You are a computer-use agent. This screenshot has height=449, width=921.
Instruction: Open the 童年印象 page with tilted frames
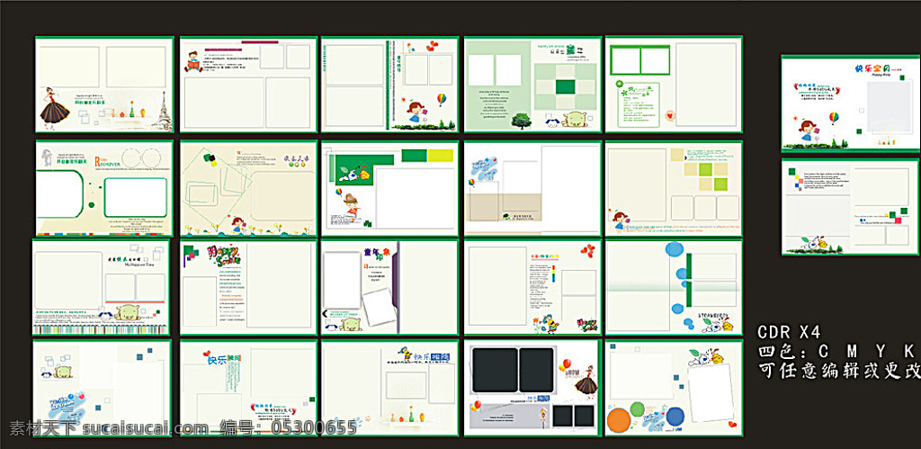pos(389,287)
